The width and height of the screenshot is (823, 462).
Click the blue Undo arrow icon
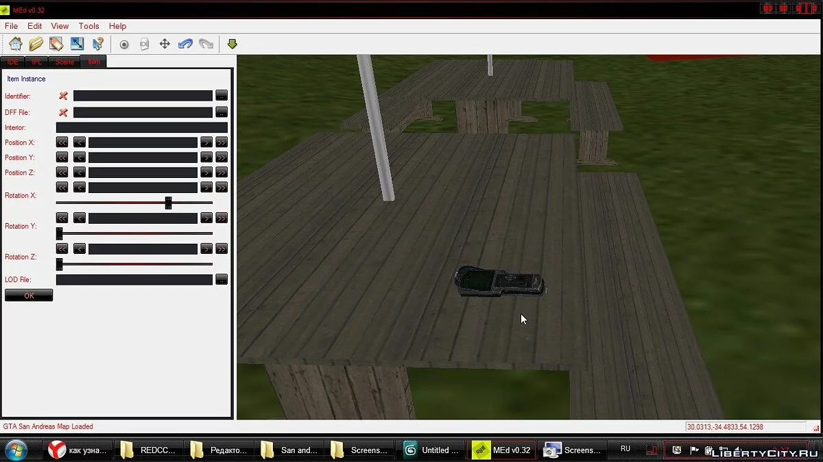pos(185,44)
